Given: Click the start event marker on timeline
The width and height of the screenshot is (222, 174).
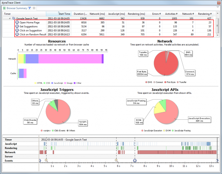Looking at the screenshot, I should point(40,160).
